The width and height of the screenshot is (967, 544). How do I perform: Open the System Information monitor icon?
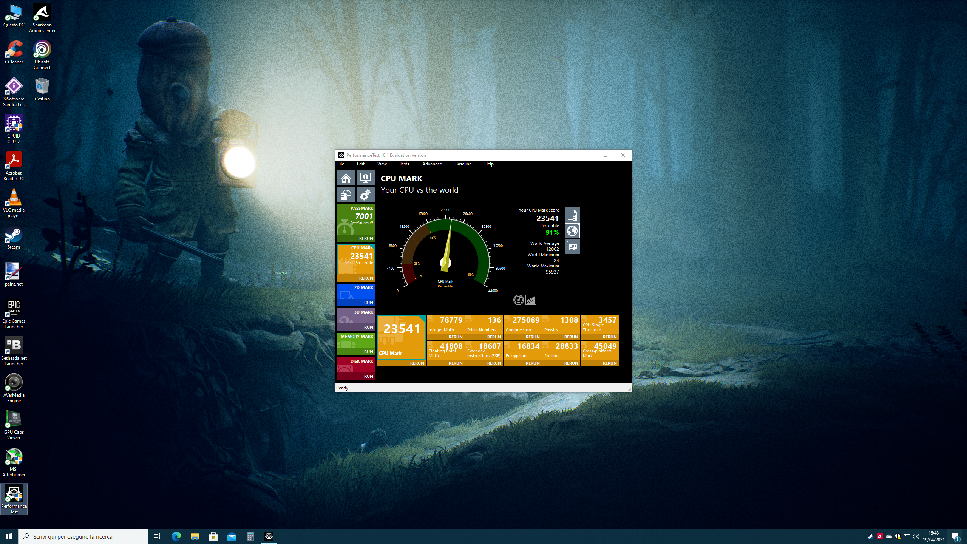(365, 178)
